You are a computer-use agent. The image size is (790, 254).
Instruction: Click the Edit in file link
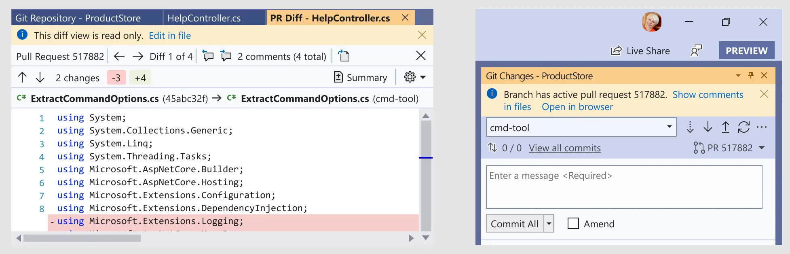pyautogui.click(x=170, y=36)
